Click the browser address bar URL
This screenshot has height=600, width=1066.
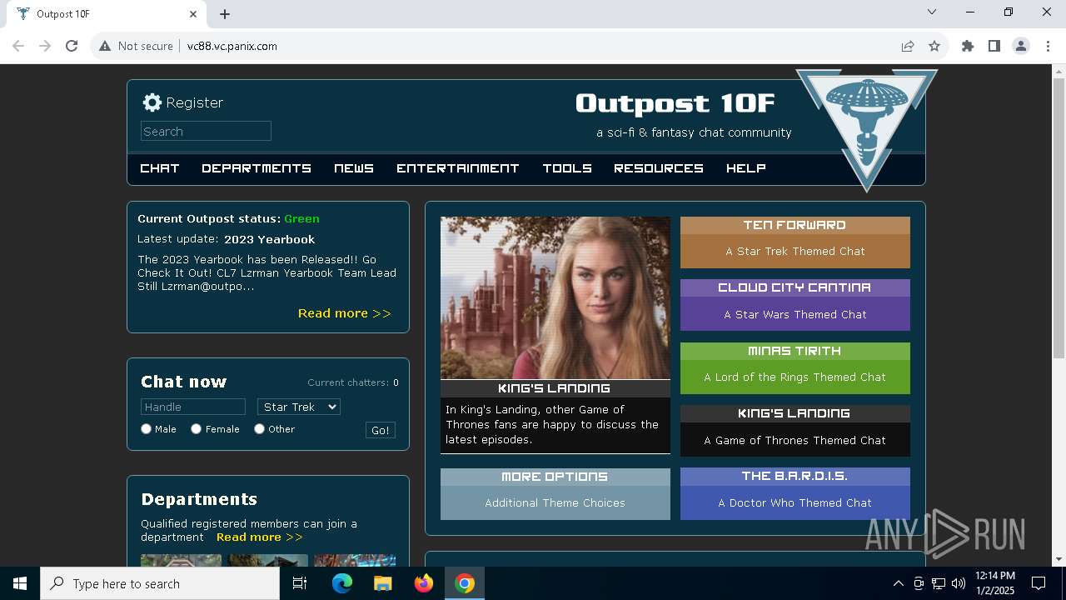coord(232,46)
